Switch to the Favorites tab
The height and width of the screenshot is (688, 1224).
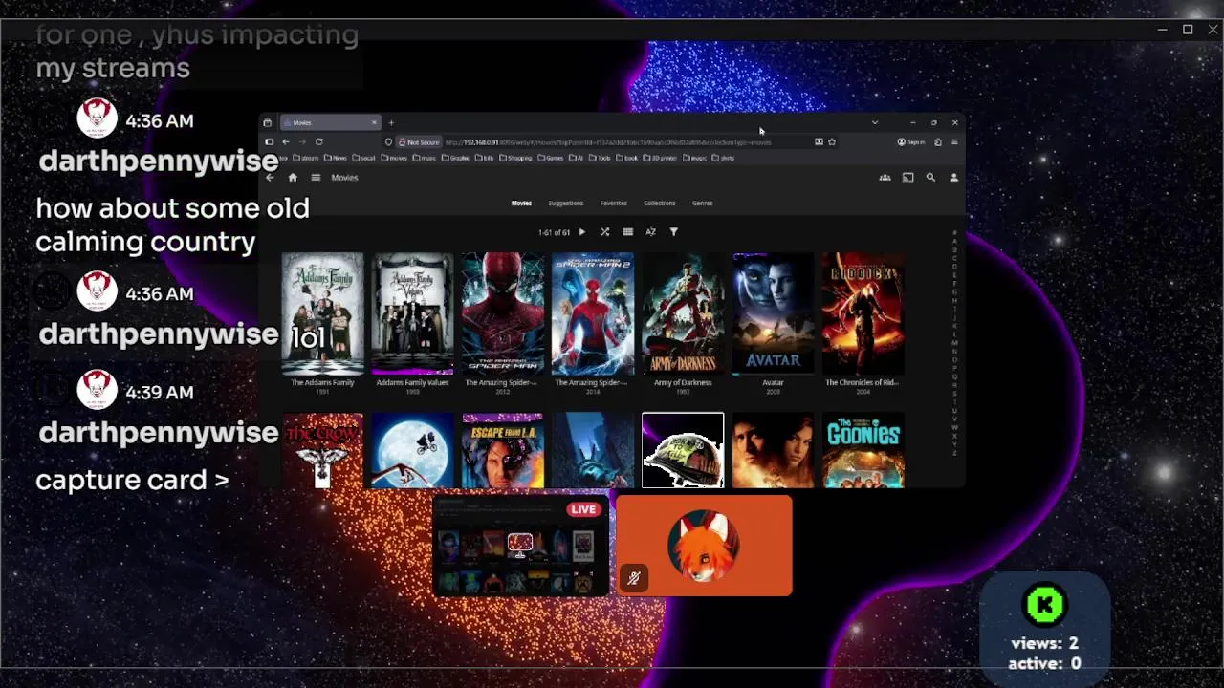coord(613,203)
